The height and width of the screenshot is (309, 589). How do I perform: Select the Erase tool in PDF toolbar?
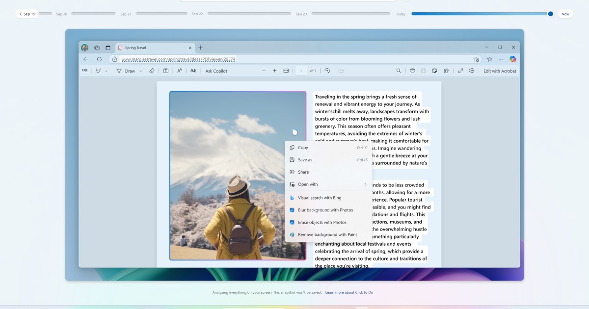point(152,71)
